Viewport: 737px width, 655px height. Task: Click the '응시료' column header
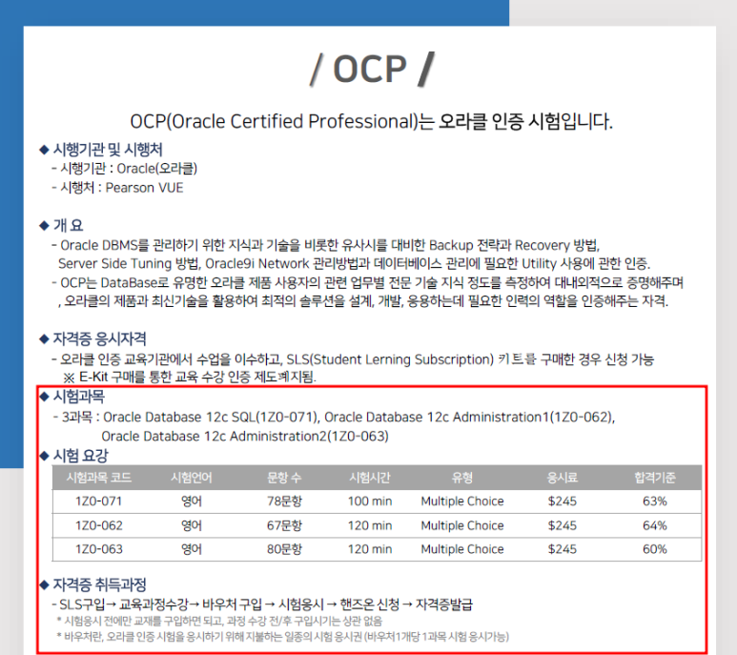(x=563, y=478)
